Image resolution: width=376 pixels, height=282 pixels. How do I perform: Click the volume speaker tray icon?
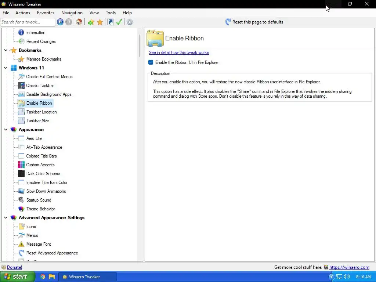(347, 277)
